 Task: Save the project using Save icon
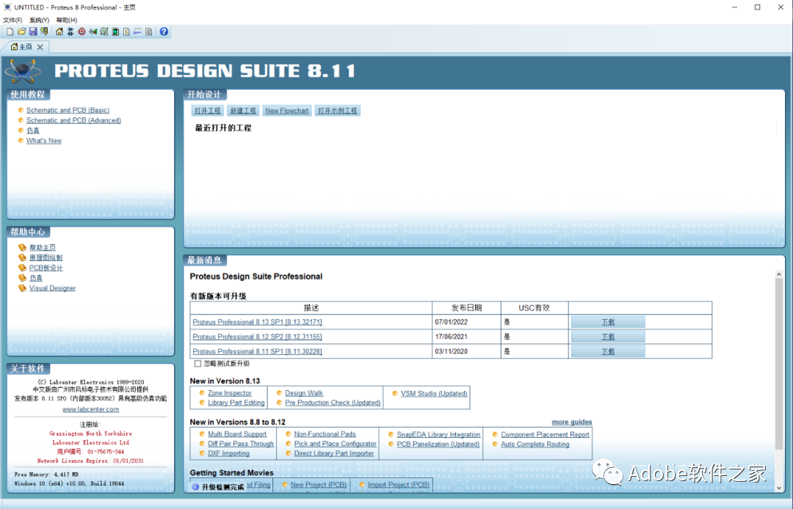[x=34, y=32]
